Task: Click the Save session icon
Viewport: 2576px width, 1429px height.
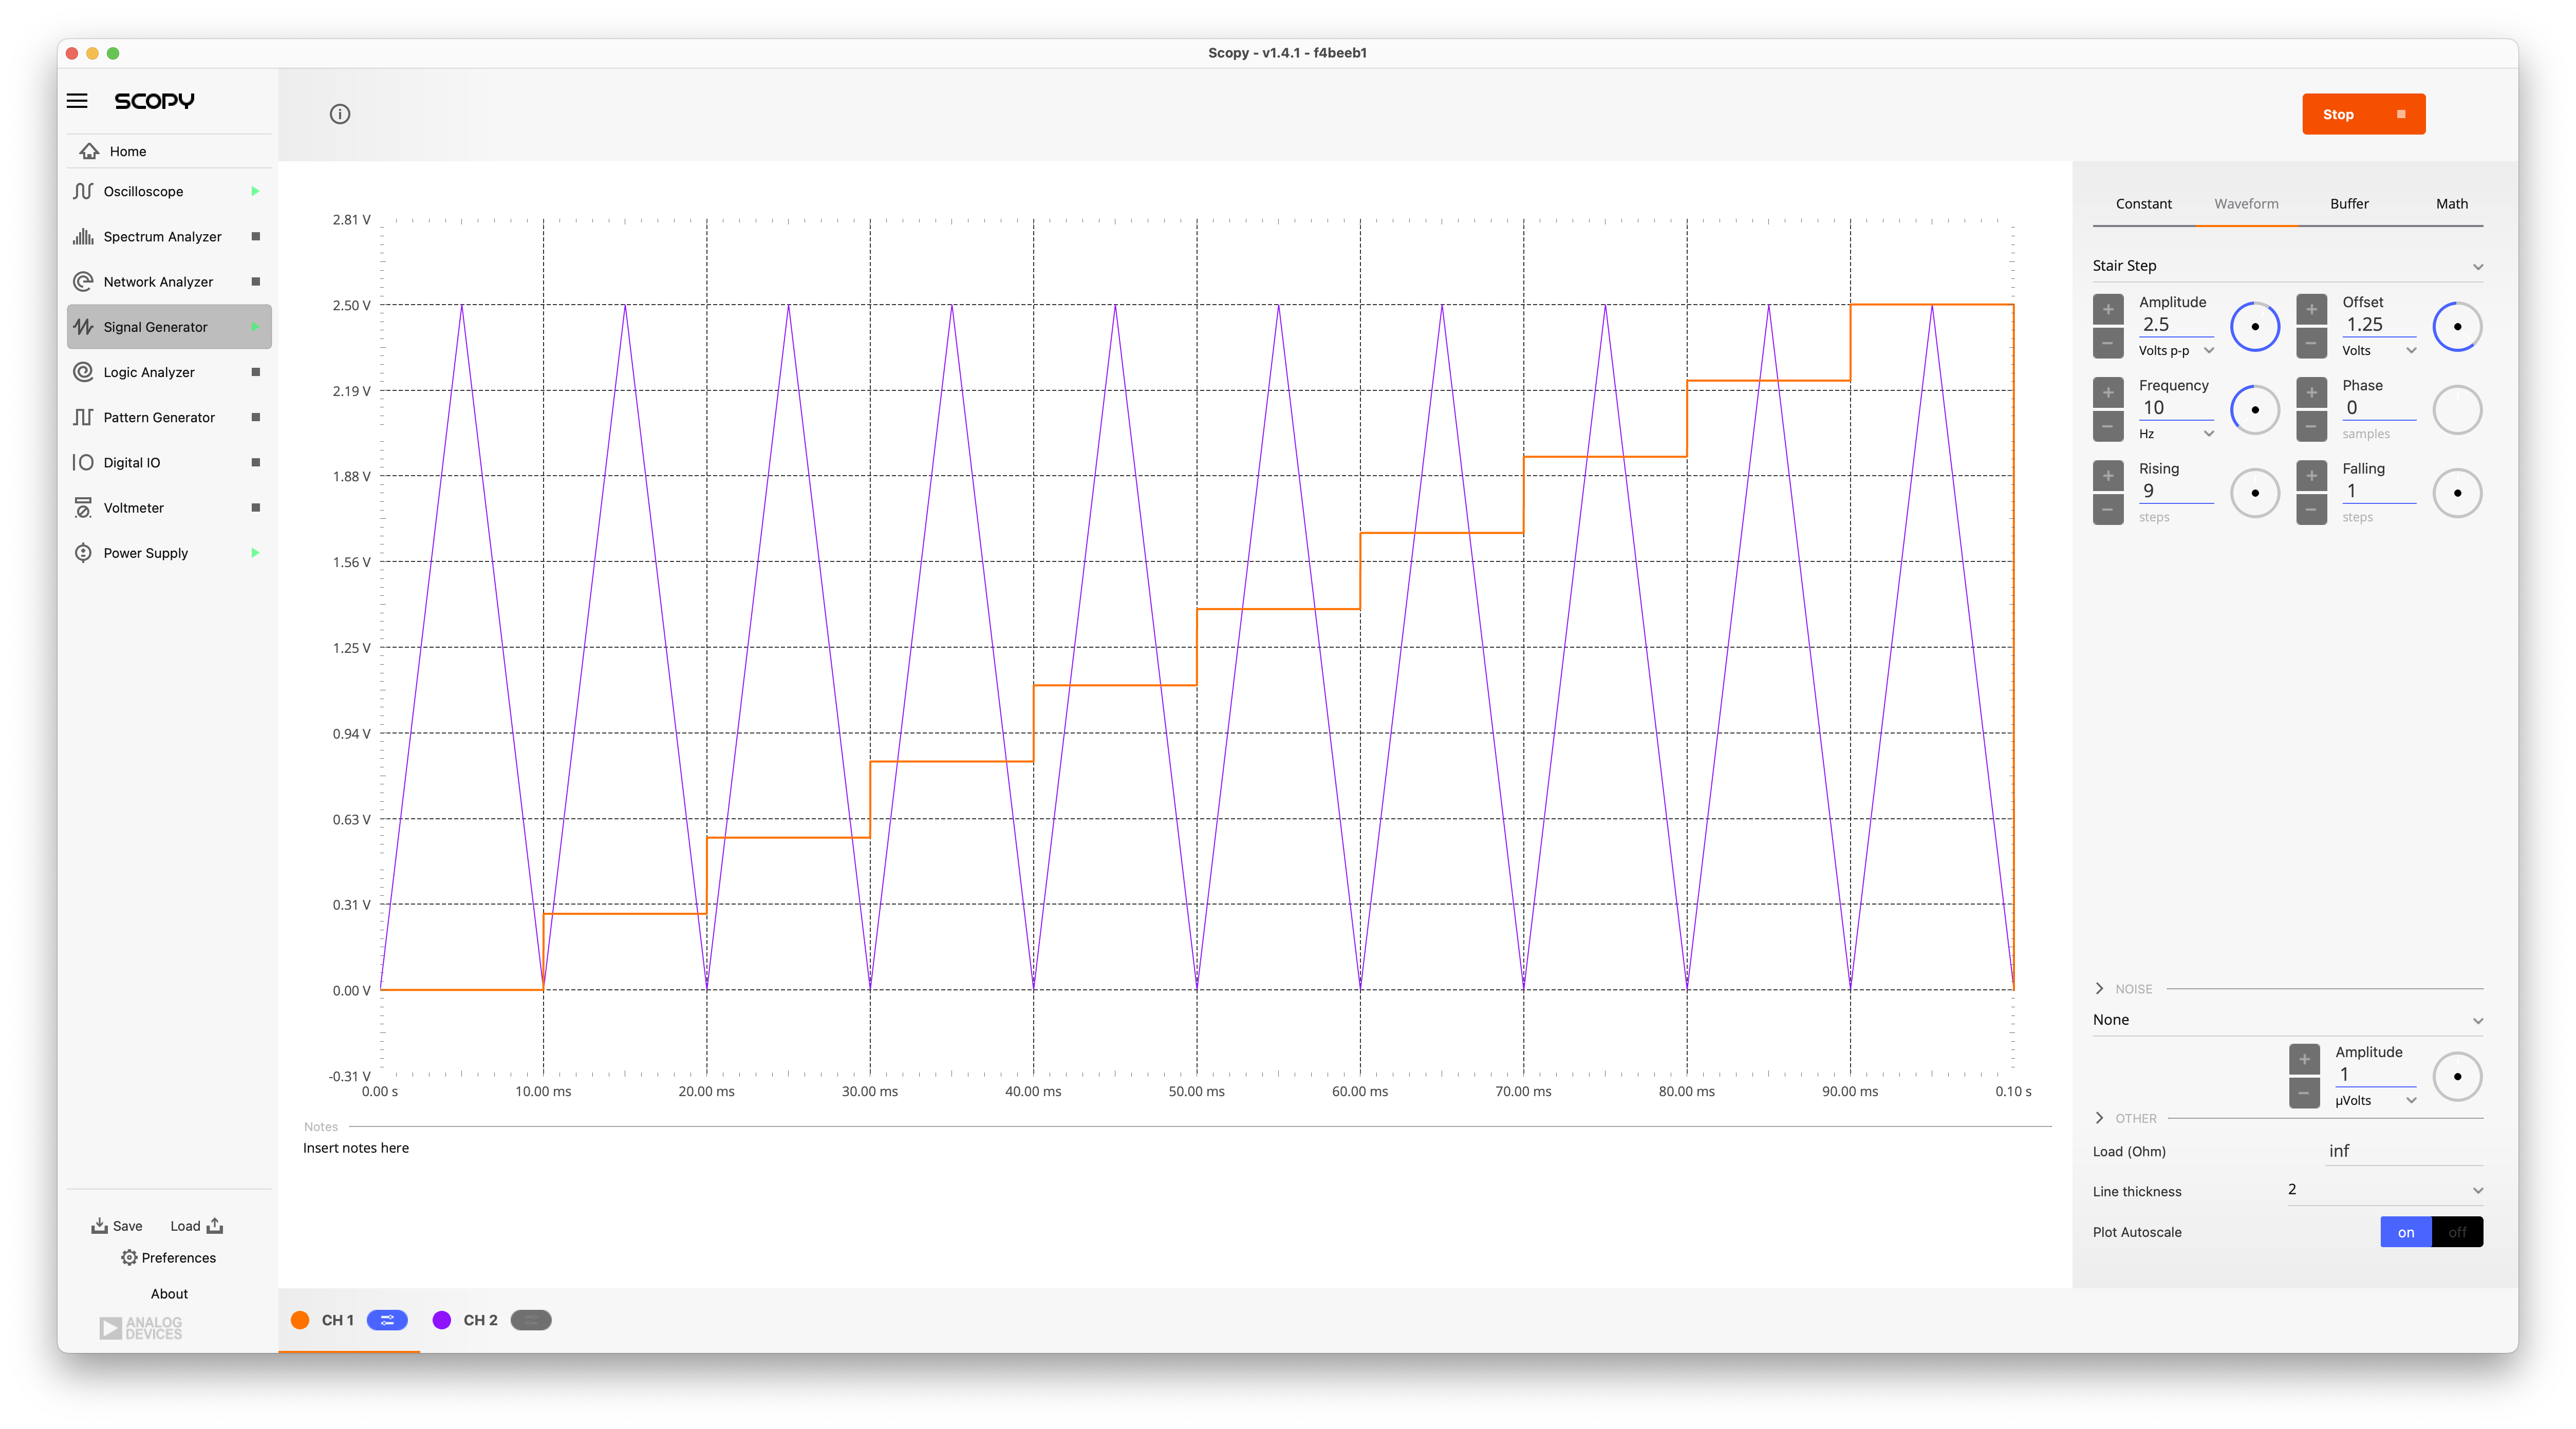Action: click(99, 1225)
